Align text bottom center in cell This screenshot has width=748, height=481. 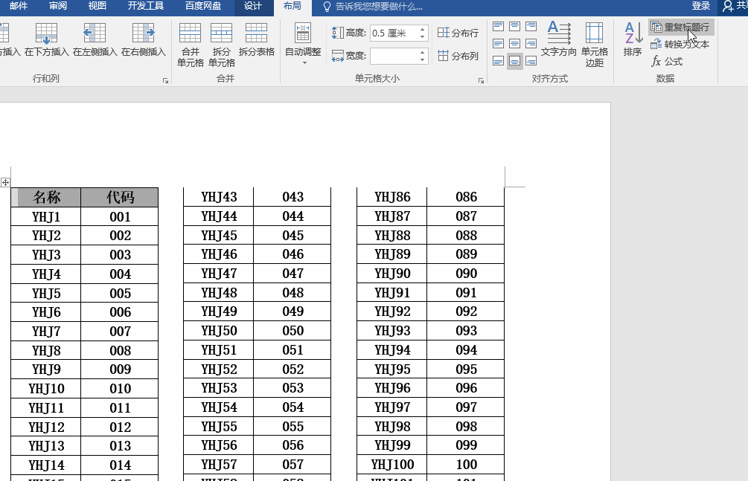(515, 61)
